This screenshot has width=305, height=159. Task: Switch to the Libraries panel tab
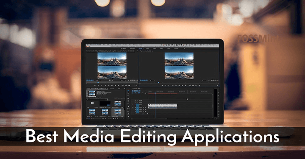click(112, 89)
